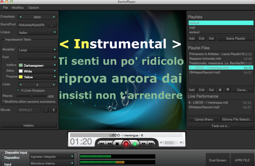This screenshot has width=255, height=166.
Task: Browse SoundFont files via the ellipsis icon
Action: point(51,25)
